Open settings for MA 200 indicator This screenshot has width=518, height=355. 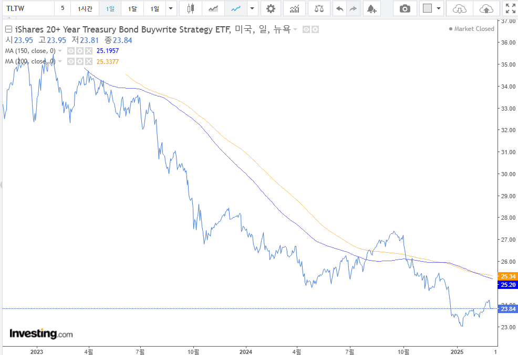click(x=80, y=62)
